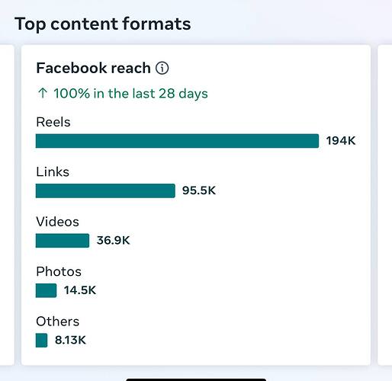Click the 8.13K Others value

point(70,340)
